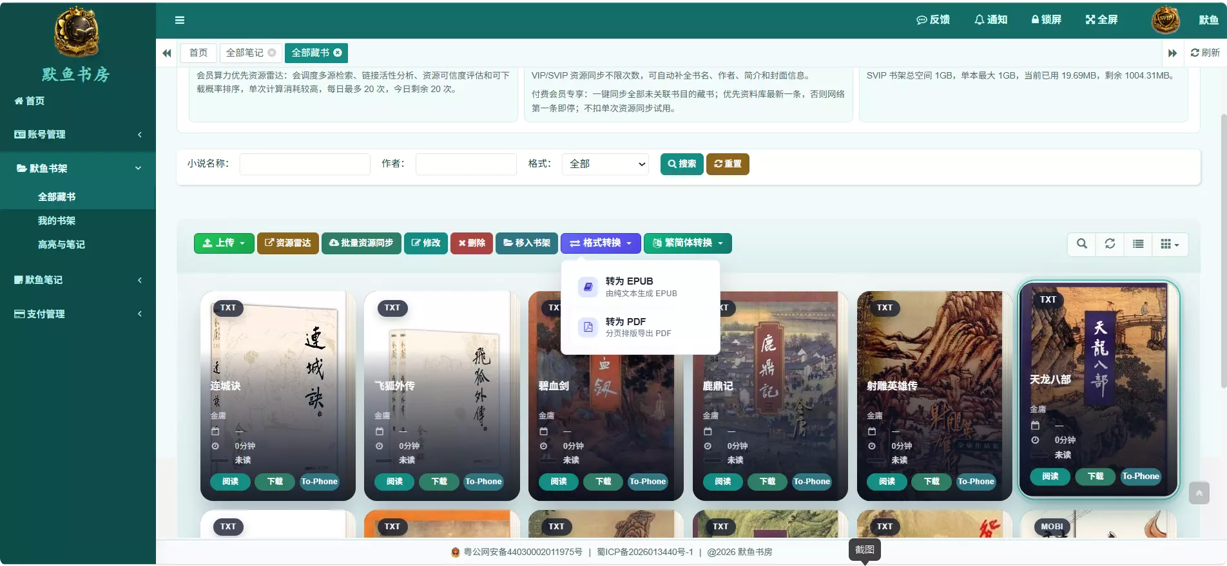
Task: Click the 重置 reset button
Action: tap(728, 164)
